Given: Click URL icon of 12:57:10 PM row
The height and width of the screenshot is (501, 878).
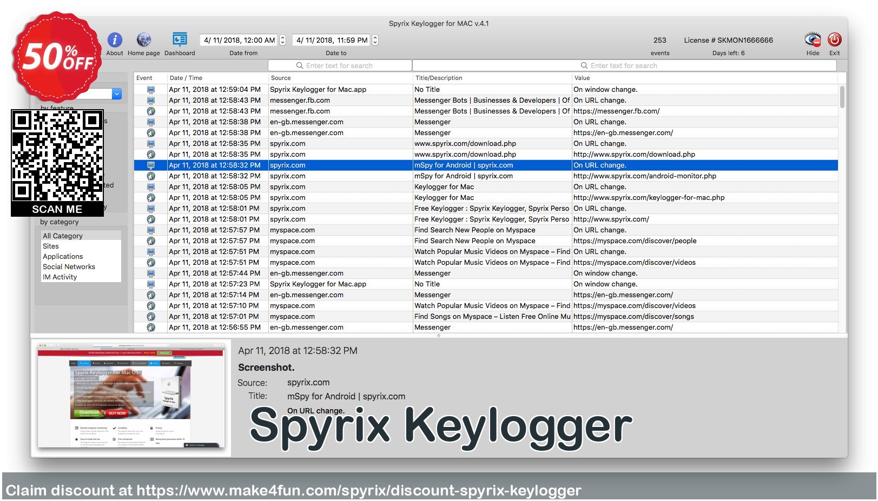Looking at the screenshot, I should [151, 306].
